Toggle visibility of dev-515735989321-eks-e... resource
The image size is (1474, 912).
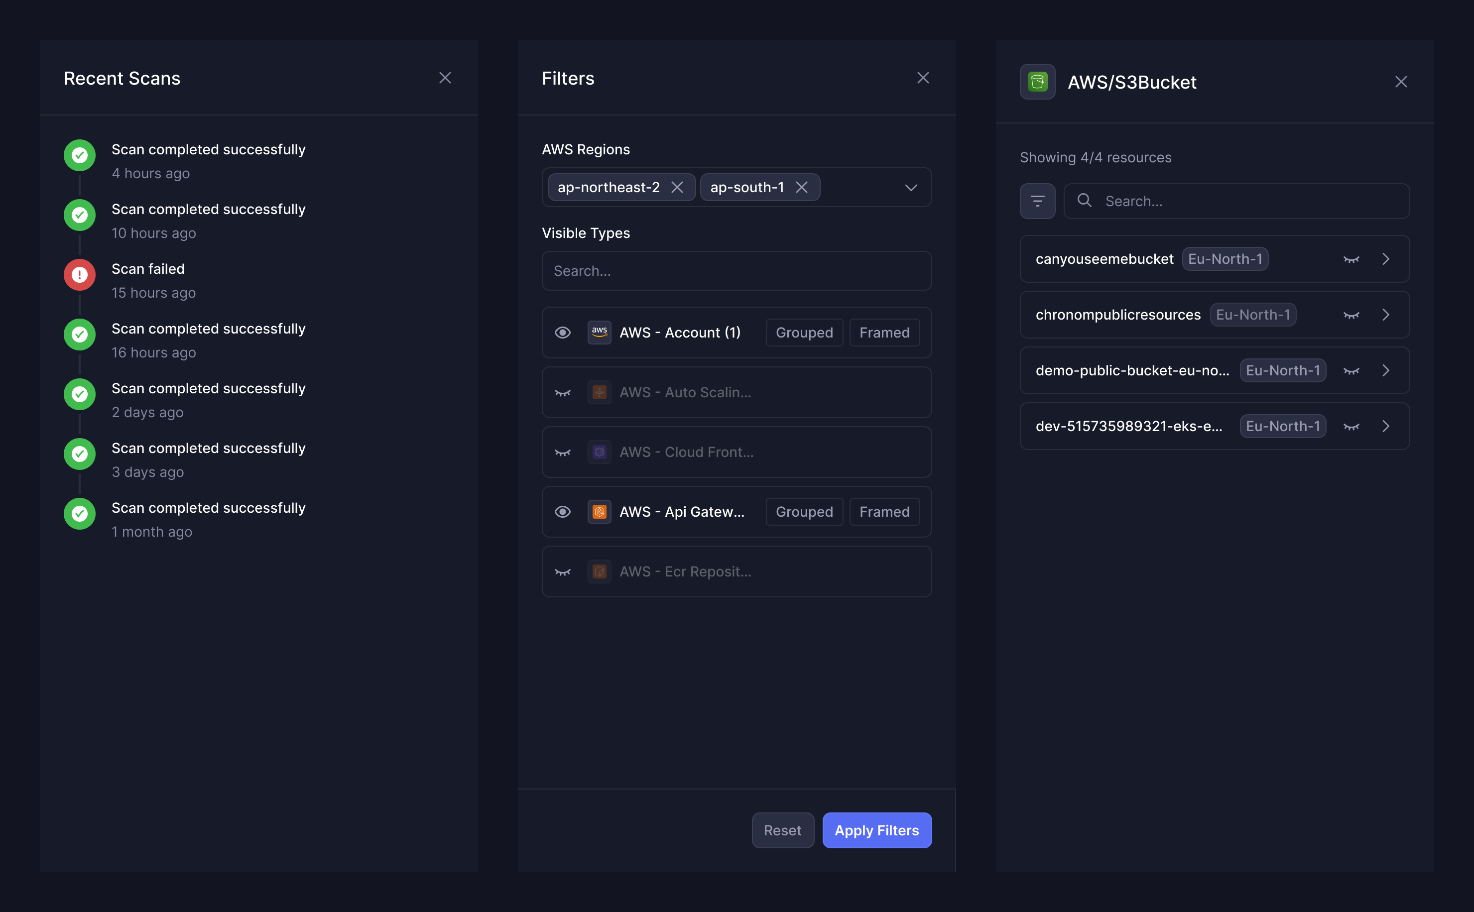[1351, 427]
